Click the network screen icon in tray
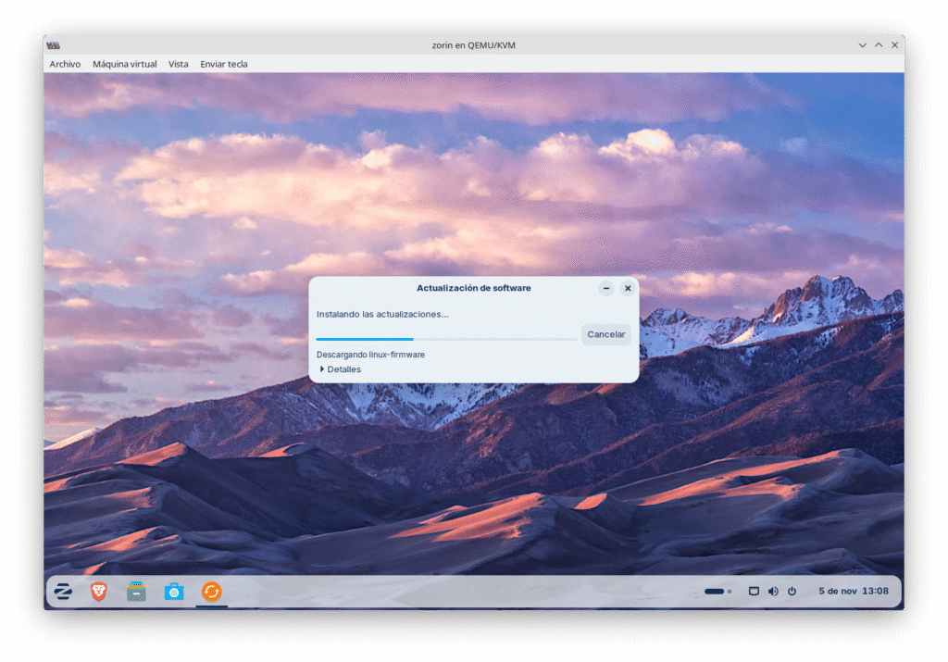Image resolution: width=948 pixels, height=662 pixels. coord(754,591)
